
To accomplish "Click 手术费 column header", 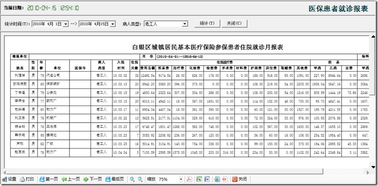I will [x=227, y=68].
